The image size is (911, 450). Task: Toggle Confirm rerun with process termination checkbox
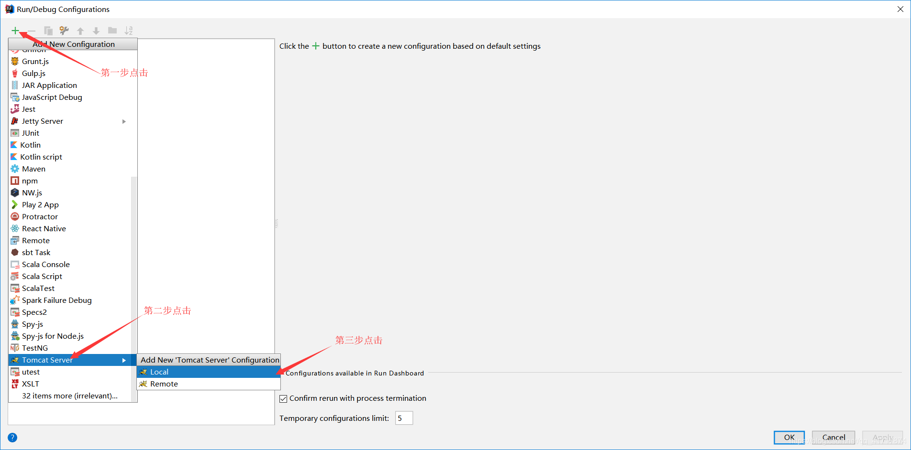pos(283,398)
